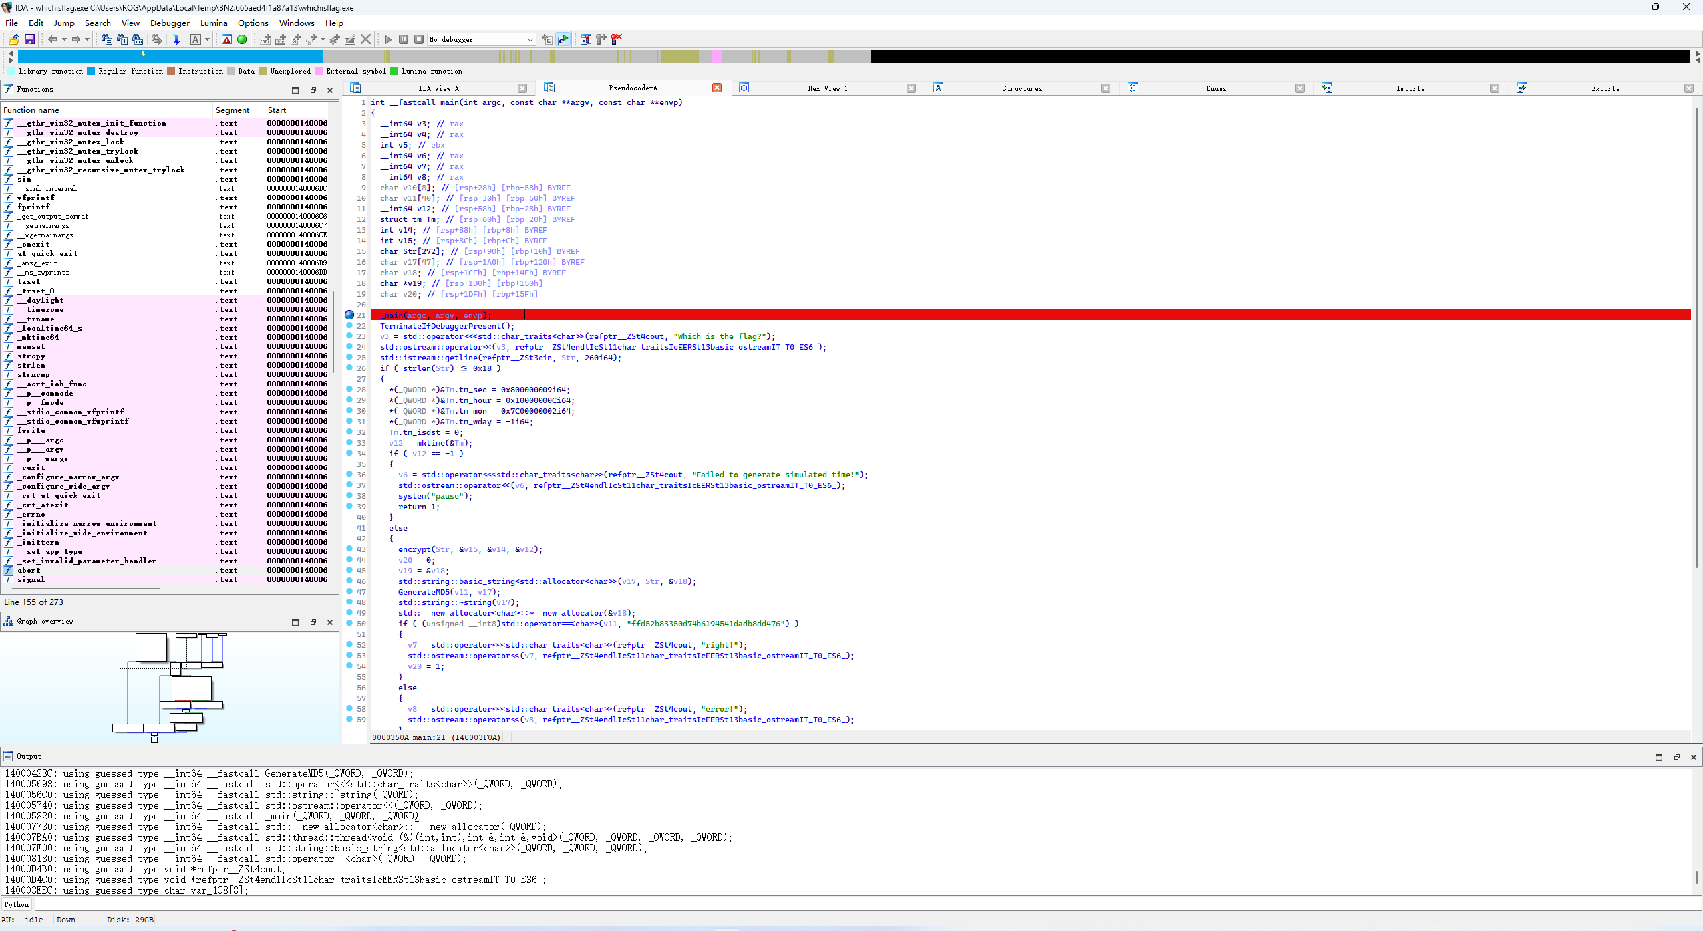Click the red X traffic light icon
The image size is (1703, 931).
pyautogui.click(x=617, y=39)
